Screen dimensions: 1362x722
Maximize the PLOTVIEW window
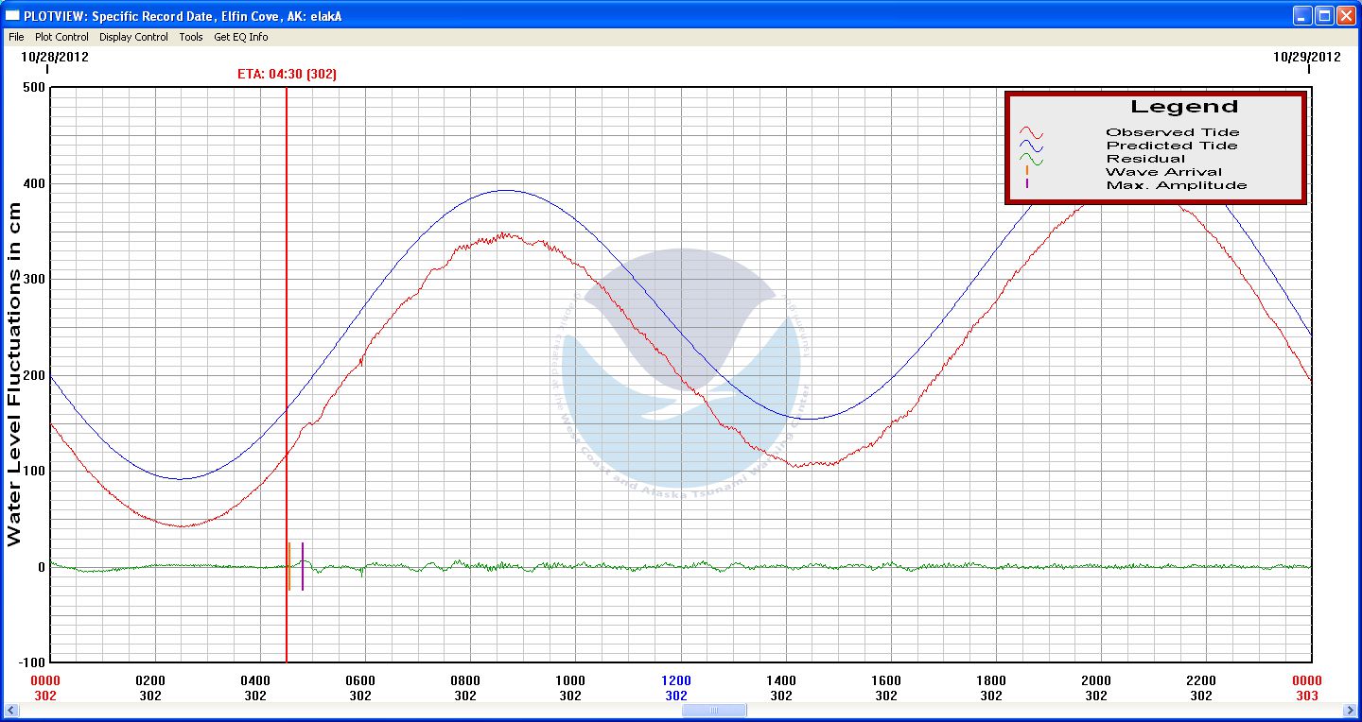[x=1324, y=15]
